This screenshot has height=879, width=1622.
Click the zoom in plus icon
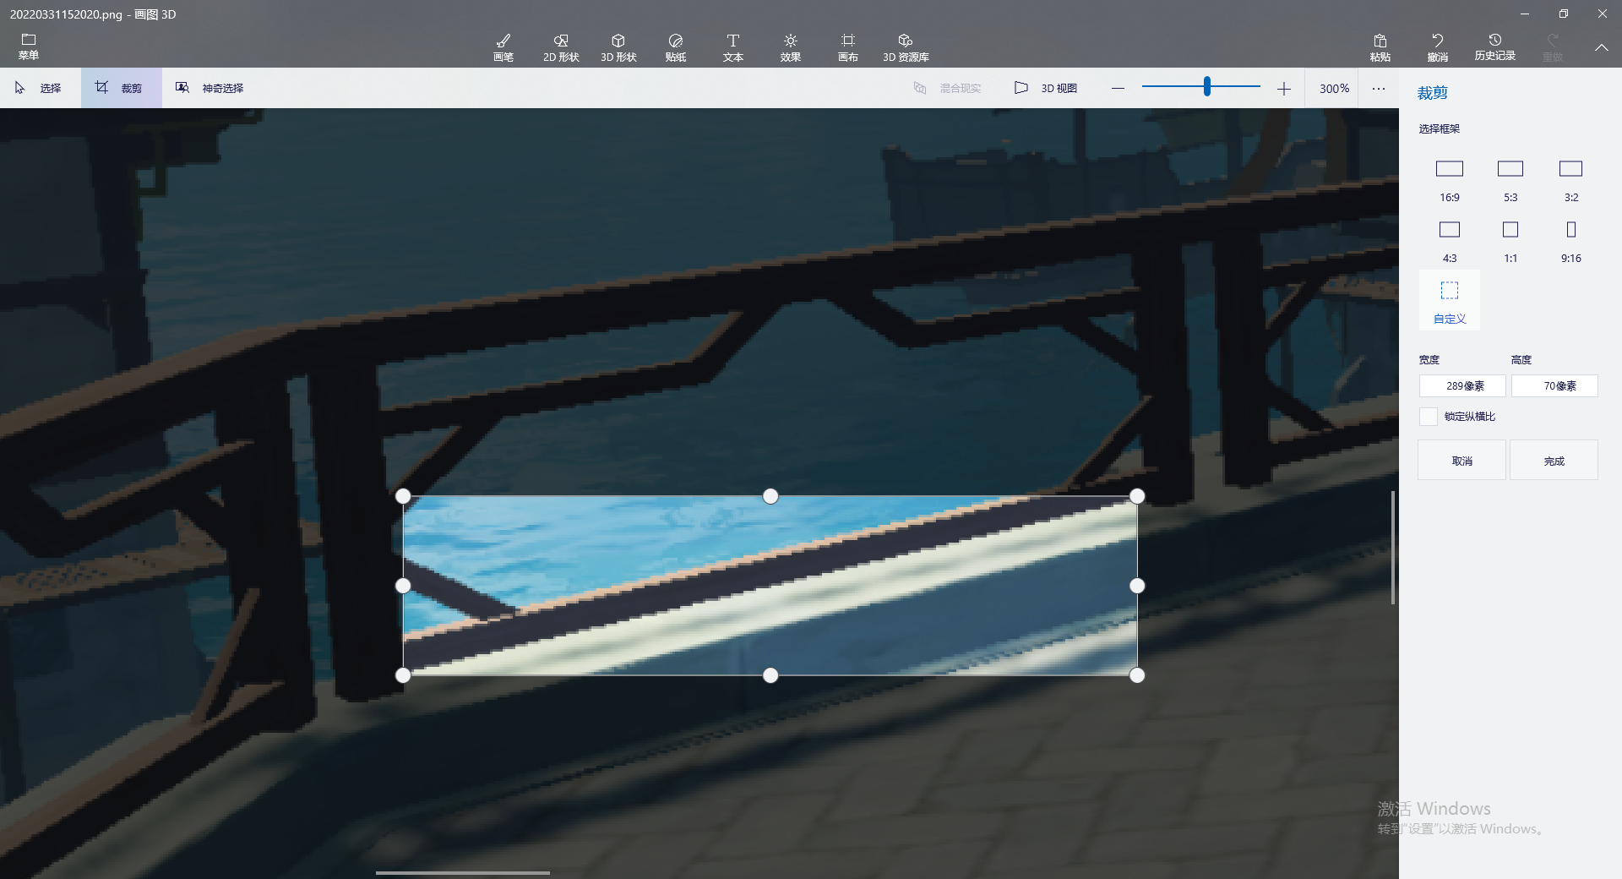(1284, 88)
